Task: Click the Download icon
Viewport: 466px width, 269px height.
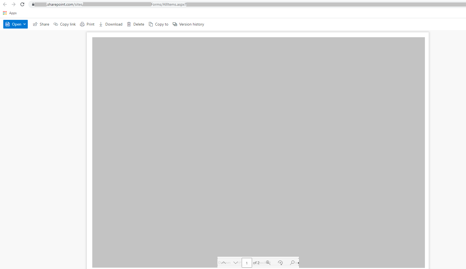Action: pos(100,24)
